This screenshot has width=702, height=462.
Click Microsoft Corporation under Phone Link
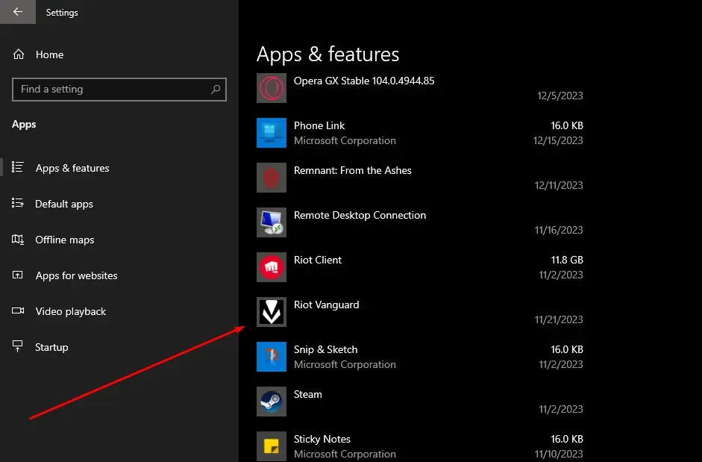(345, 141)
